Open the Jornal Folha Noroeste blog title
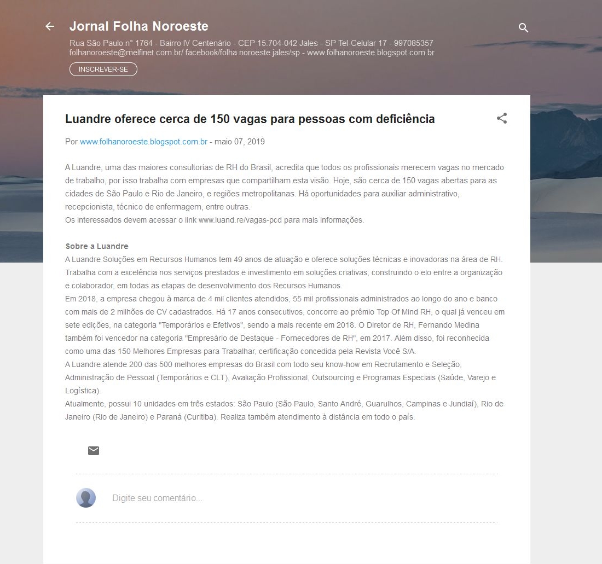Screen dimensions: 602x564 139,26
